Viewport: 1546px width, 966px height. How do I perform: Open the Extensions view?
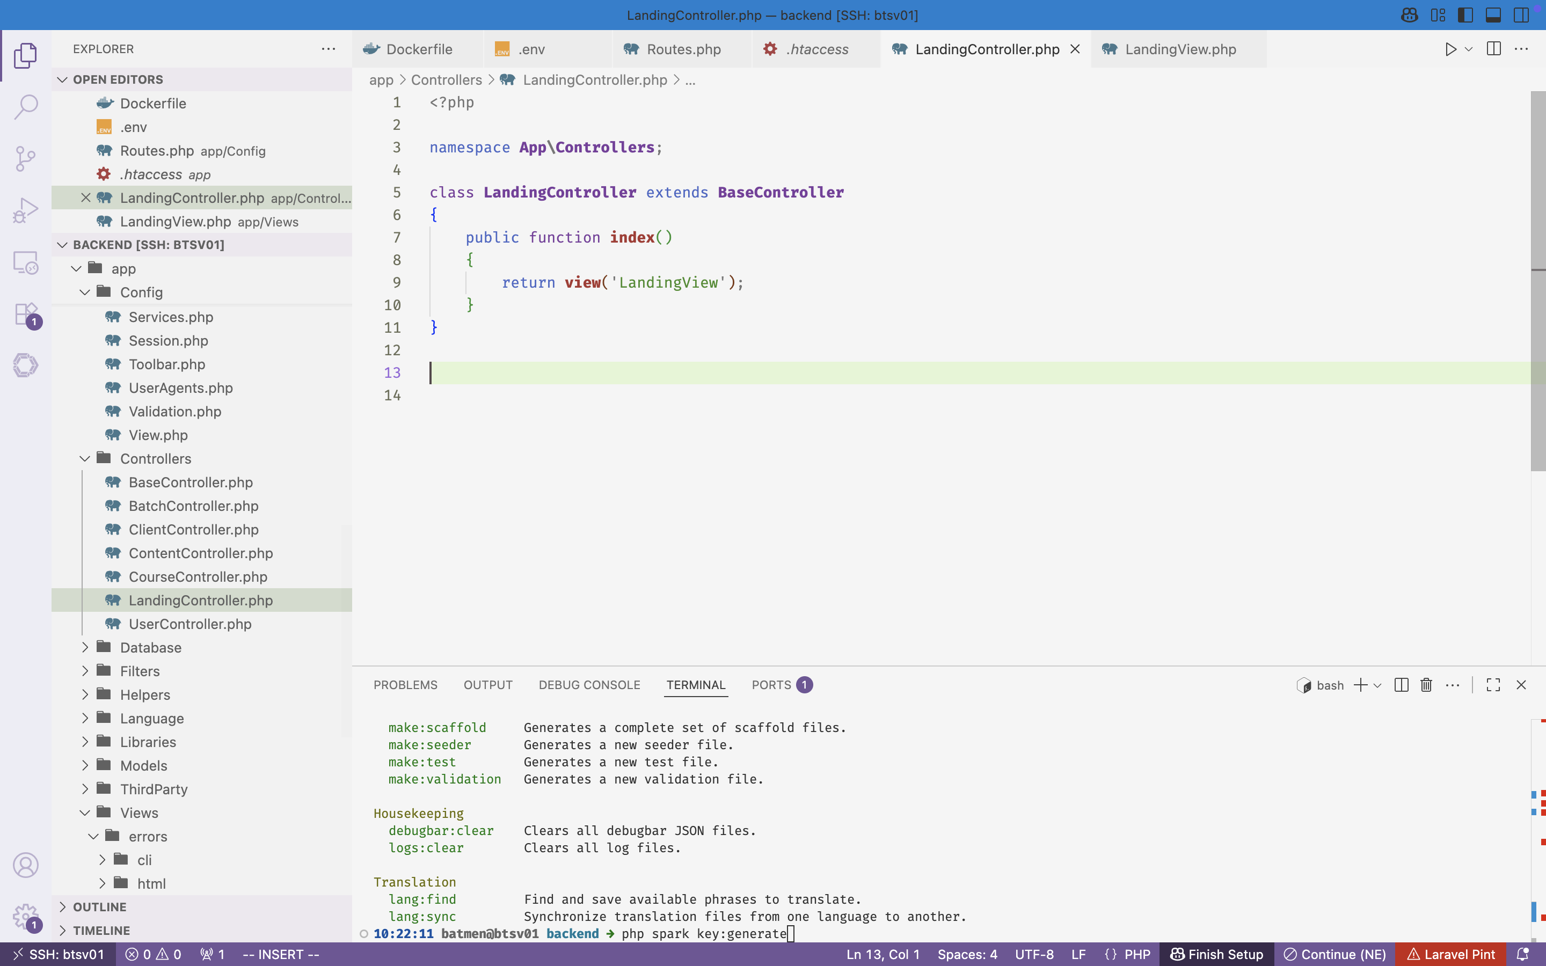click(26, 315)
